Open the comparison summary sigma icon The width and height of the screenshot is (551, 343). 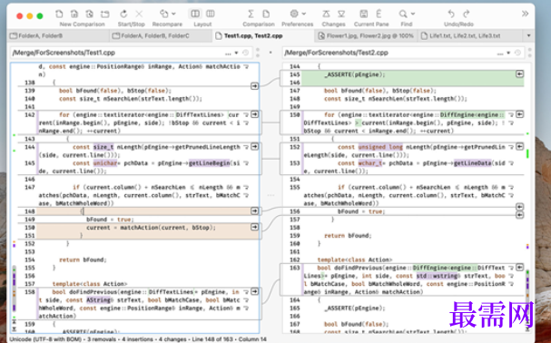tap(251, 14)
